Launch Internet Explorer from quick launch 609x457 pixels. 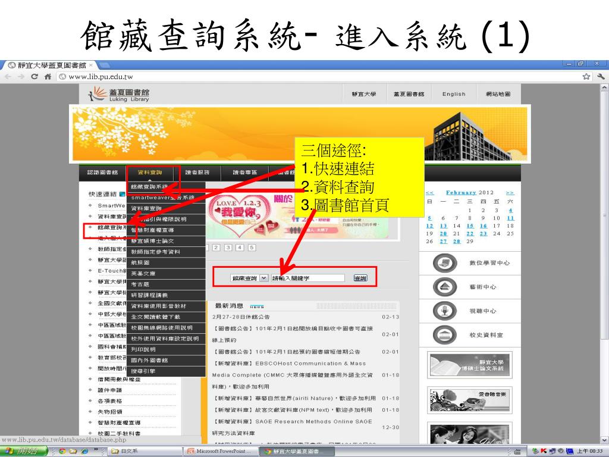point(85,451)
